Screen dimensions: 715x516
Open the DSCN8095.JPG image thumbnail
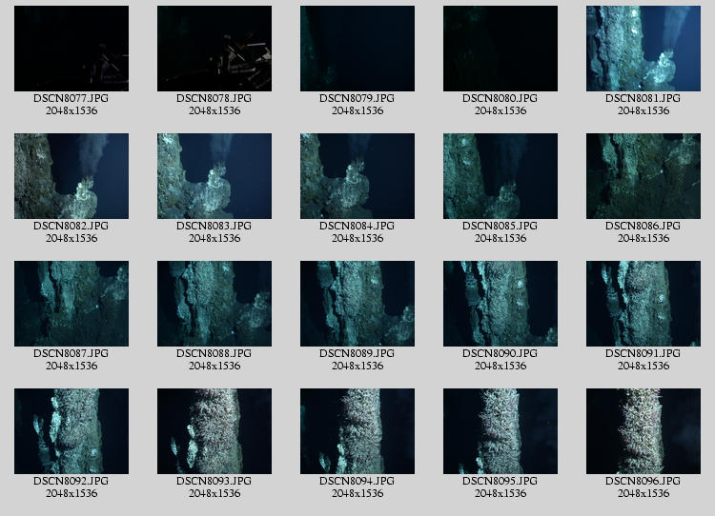(x=500, y=431)
